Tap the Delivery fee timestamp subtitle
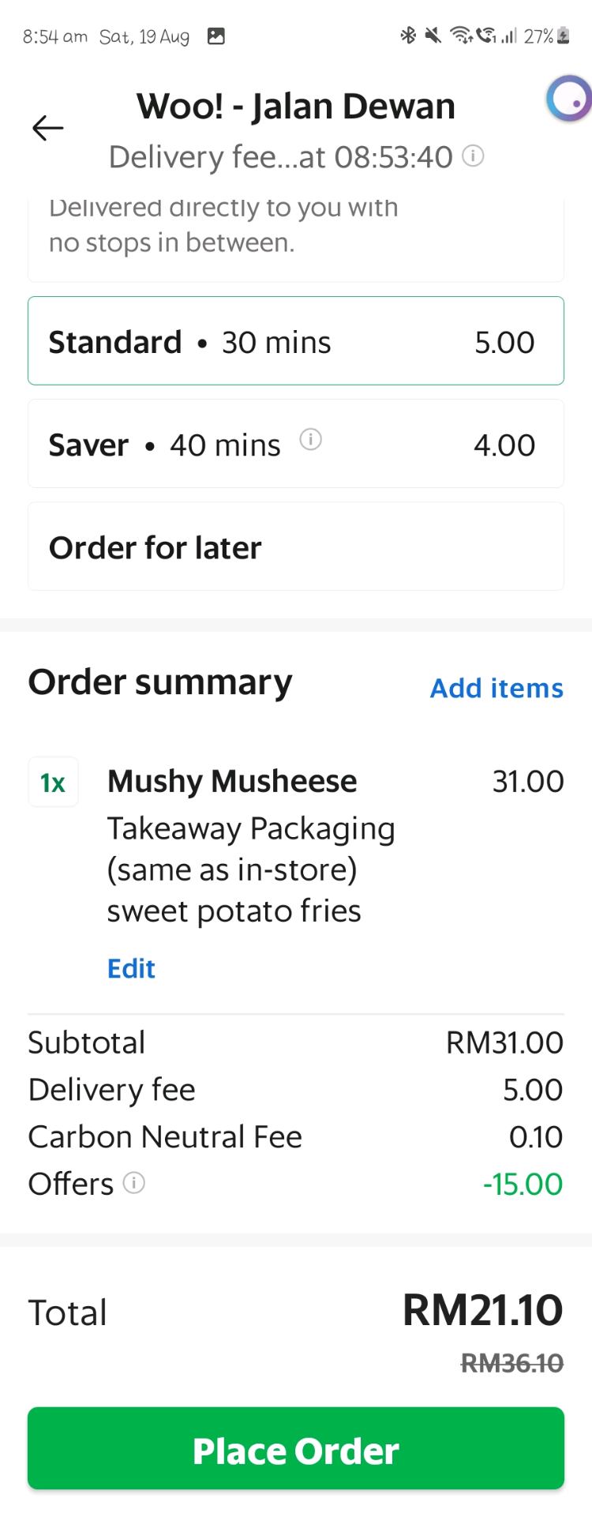The image size is (592, 1517). click(280, 157)
